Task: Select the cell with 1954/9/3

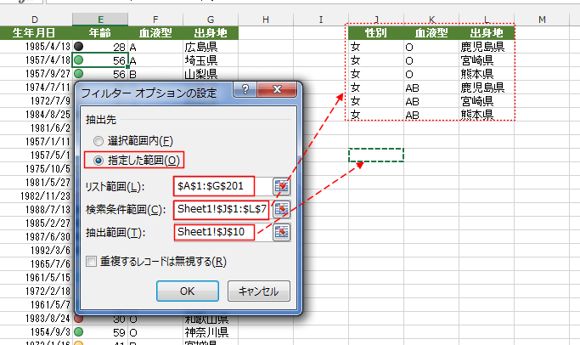Action: (x=36, y=332)
